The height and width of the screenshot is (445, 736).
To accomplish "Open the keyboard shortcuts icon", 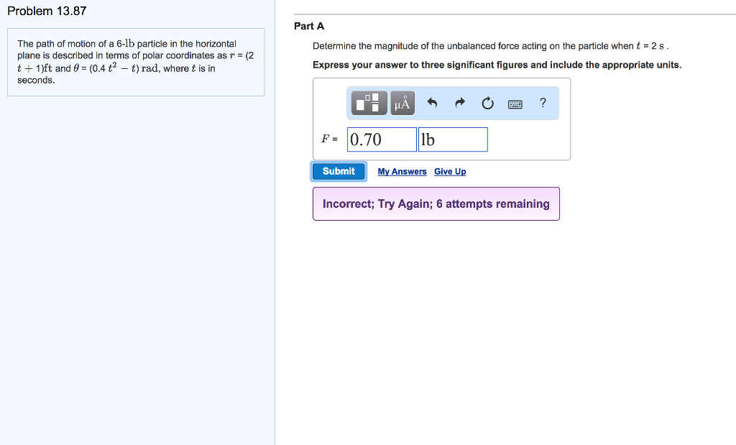I will (x=515, y=104).
